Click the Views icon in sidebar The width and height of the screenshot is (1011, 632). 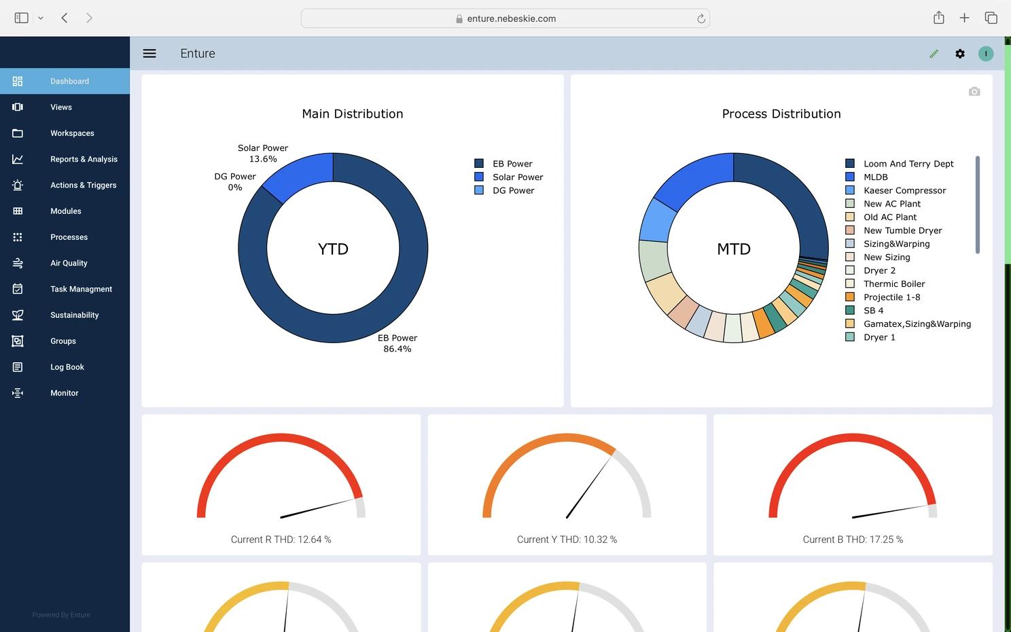[x=18, y=107]
